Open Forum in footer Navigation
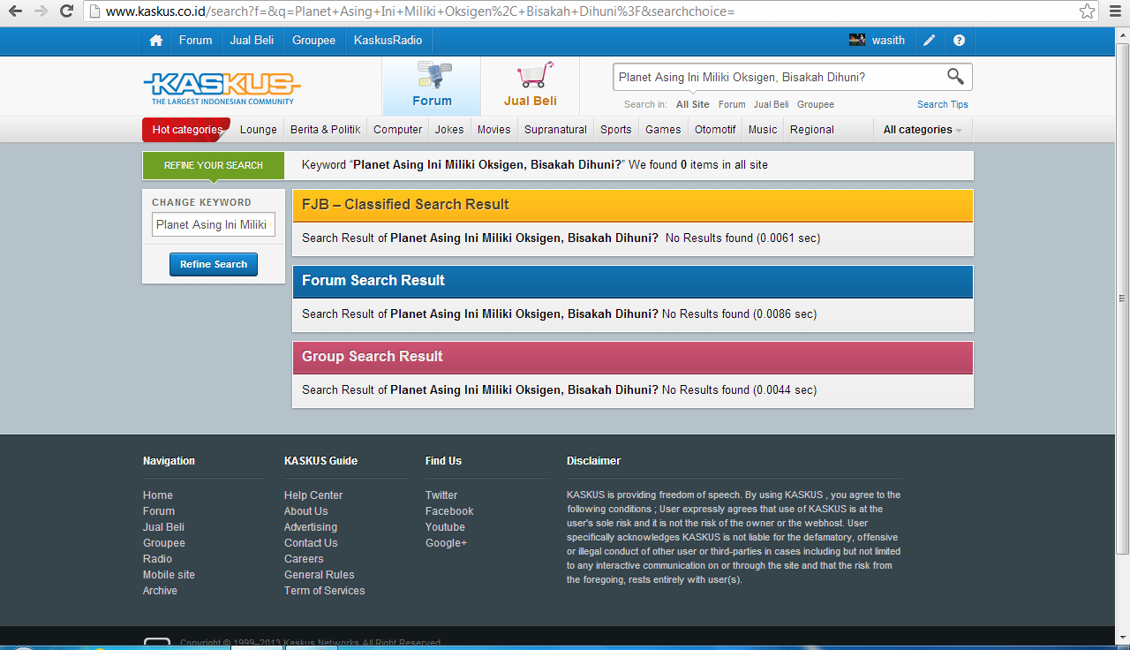This screenshot has width=1130, height=650. pos(159,511)
